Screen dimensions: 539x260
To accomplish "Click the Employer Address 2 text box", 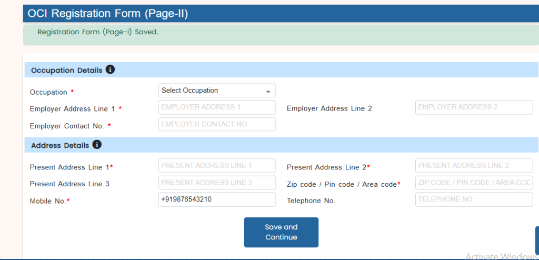I will pyautogui.click(x=474, y=107).
